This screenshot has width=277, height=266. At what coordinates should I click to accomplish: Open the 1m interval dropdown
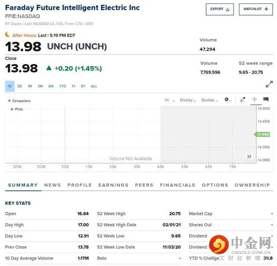169,100
